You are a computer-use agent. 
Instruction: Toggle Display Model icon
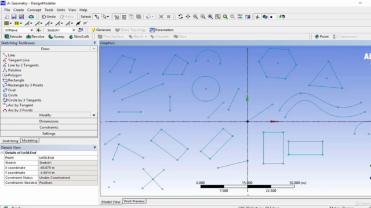(x=265, y=17)
